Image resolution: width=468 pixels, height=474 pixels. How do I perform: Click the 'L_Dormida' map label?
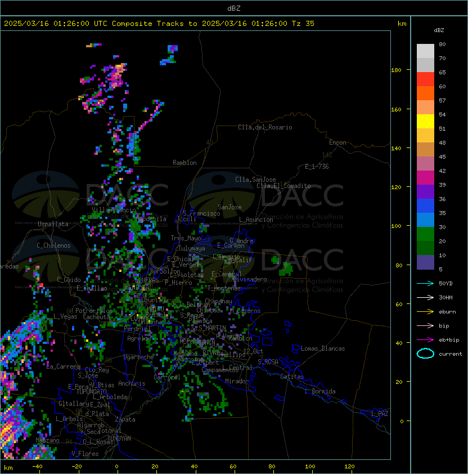pos(320,391)
